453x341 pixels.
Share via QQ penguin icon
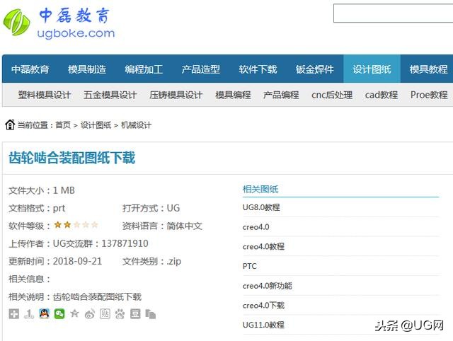pyautogui.click(x=44, y=313)
